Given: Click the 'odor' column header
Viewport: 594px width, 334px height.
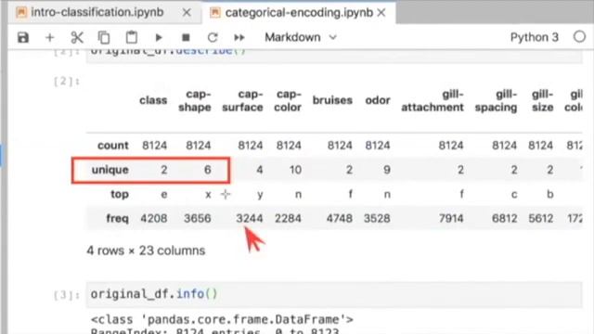Looking at the screenshot, I should 378,100.
